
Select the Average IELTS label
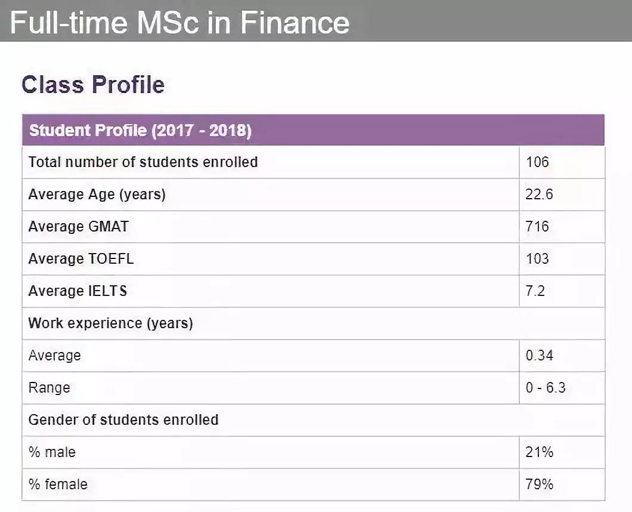point(78,291)
